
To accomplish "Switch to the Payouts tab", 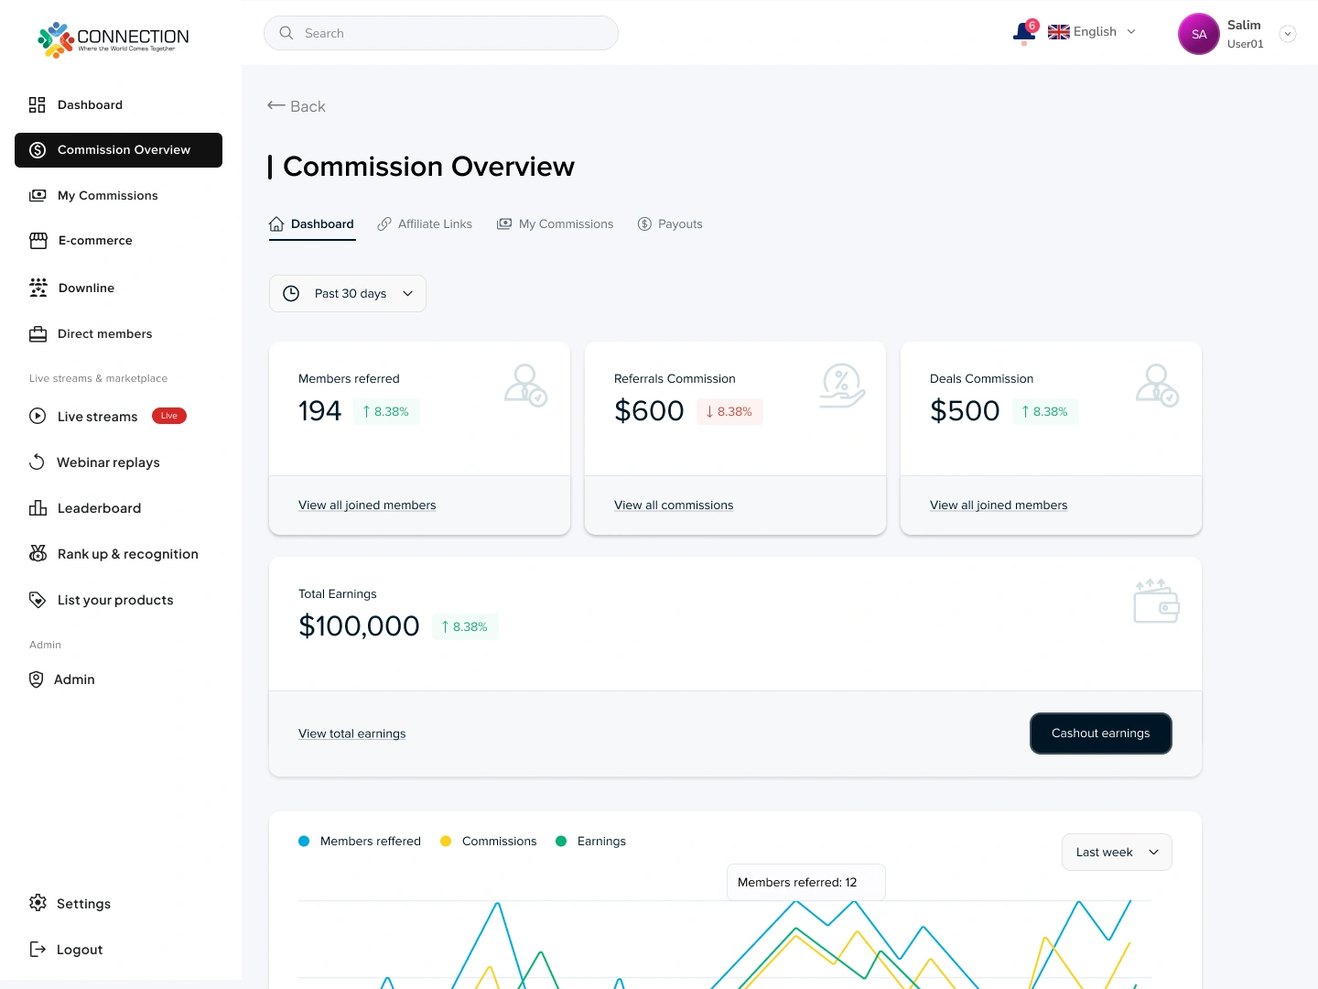I will click(x=670, y=224).
